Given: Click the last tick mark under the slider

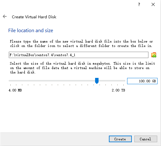Looking at the screenshot, I should [x=124, y=85].
